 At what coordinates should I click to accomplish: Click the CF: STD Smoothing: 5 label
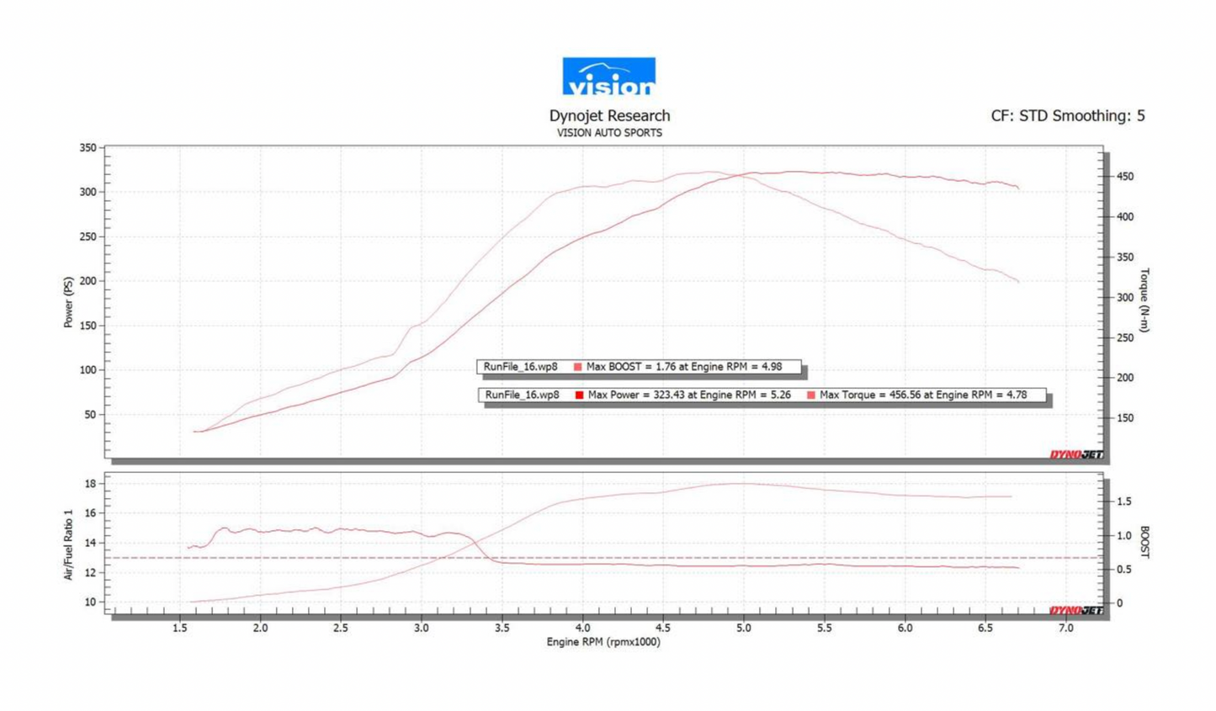click(1067, 116)
